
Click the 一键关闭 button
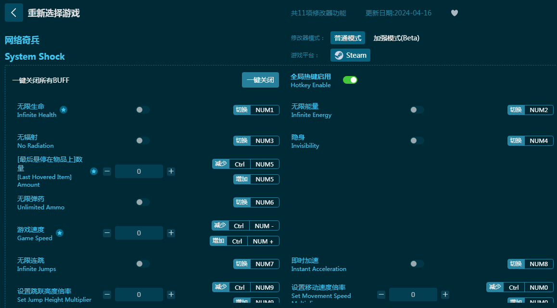point(260,80)
